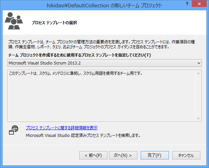Click the description box scroll down arrow
The image size is (209, 168).
click(198, 118)
